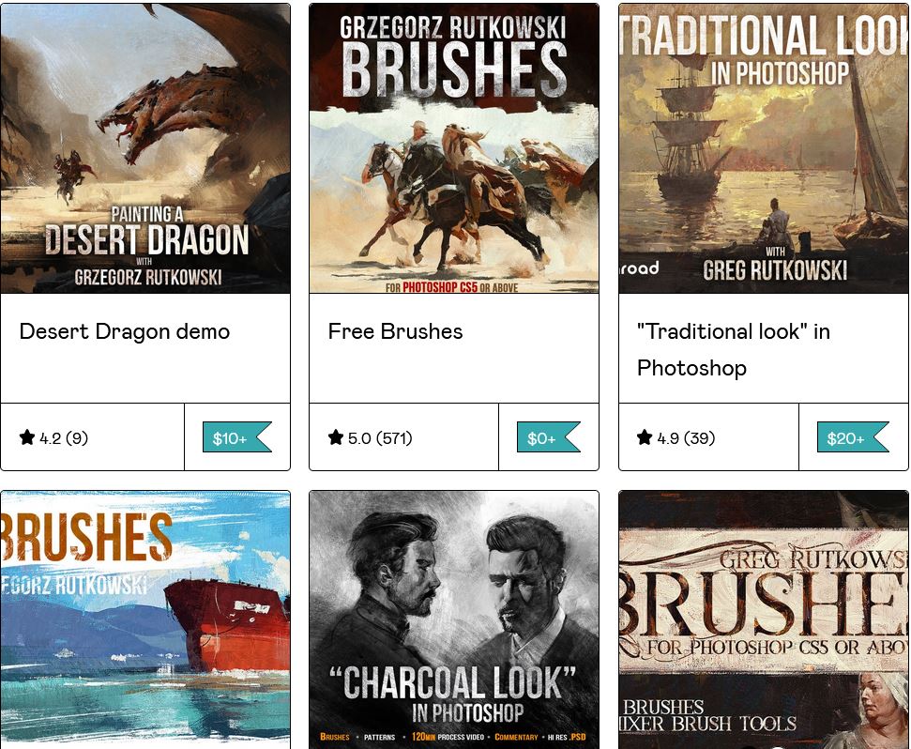Click the 5.0 (571) rating text
Image resolution: width=911 pixels, height=749 pixels.
coord(380,438)
